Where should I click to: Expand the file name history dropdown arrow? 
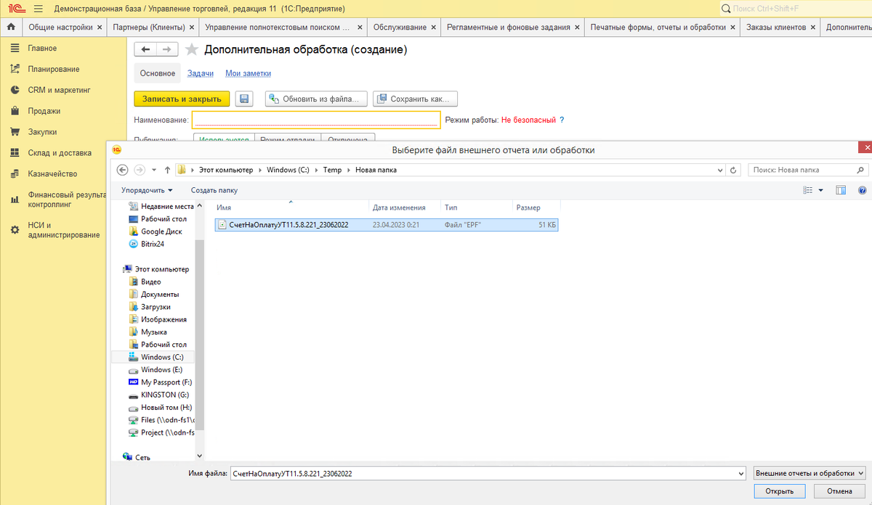(x=740, y=473)
